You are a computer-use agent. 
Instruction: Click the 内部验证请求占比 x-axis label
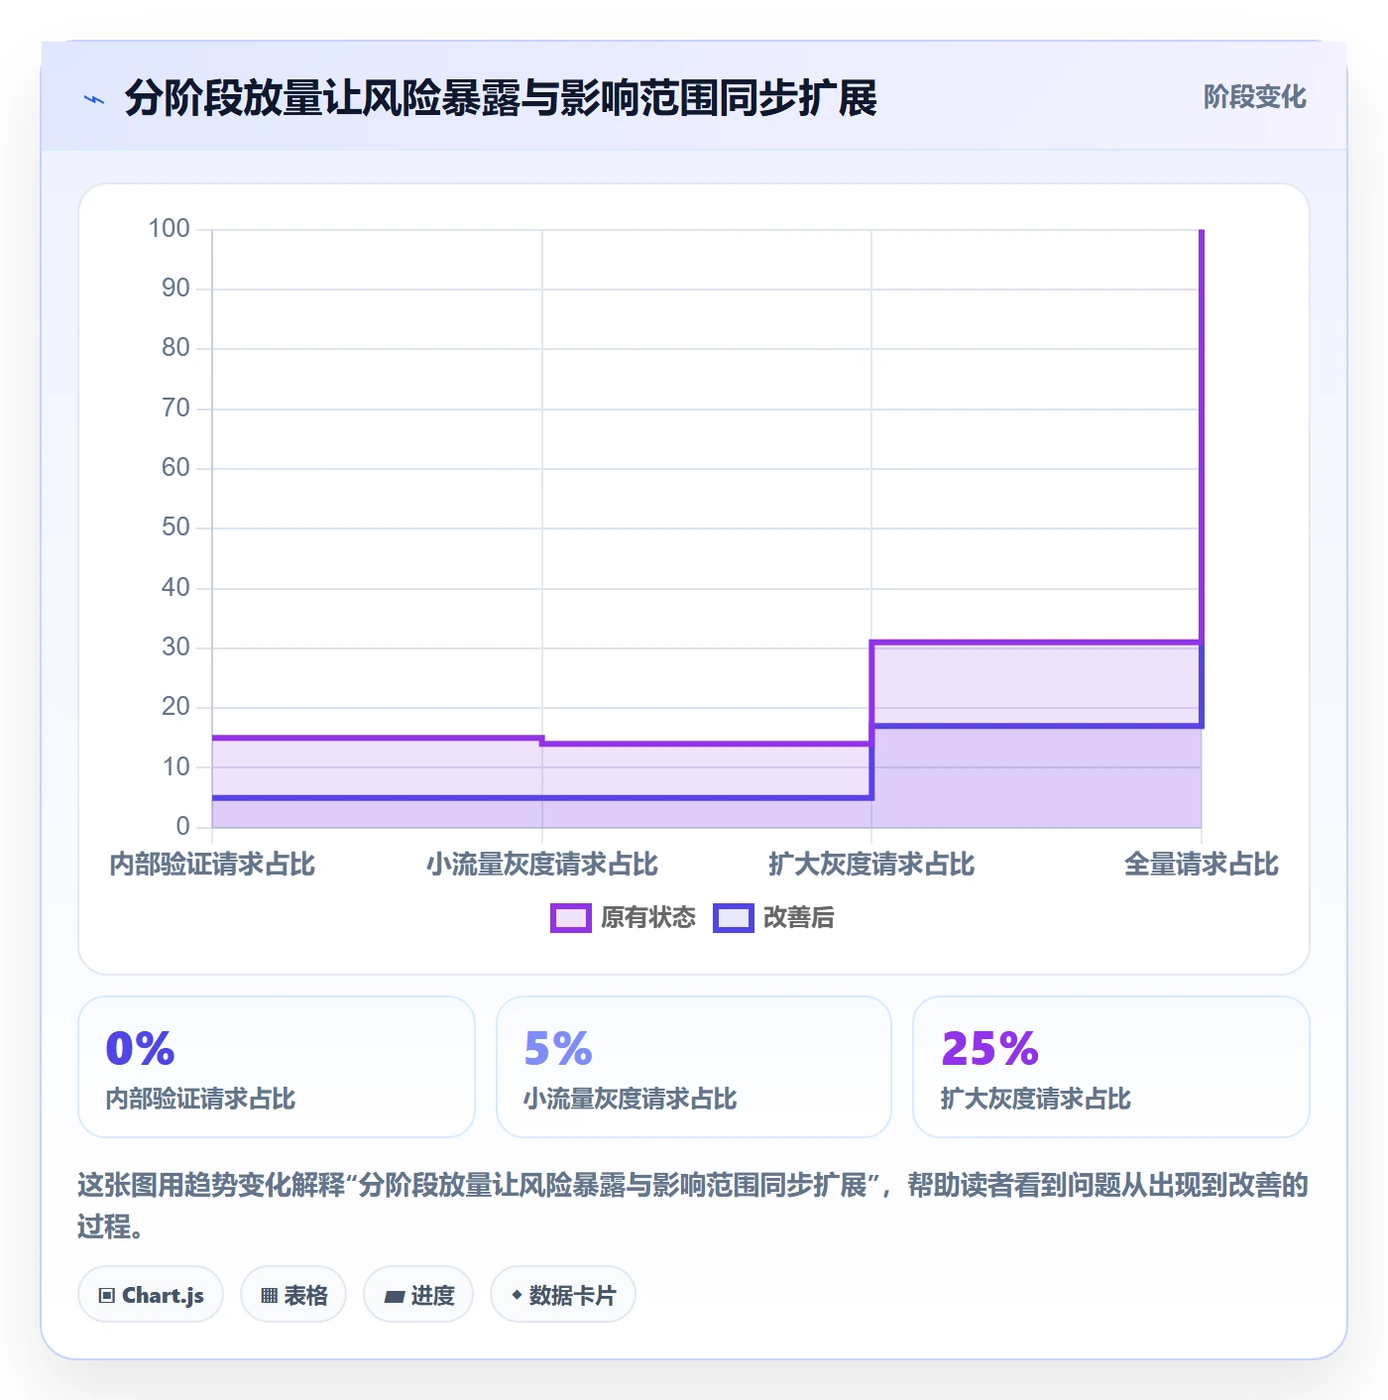tap(212, 865)
